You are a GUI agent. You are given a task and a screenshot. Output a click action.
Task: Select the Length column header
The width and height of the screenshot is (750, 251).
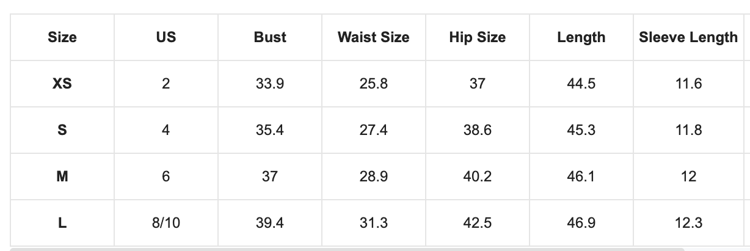click(581, 37)
